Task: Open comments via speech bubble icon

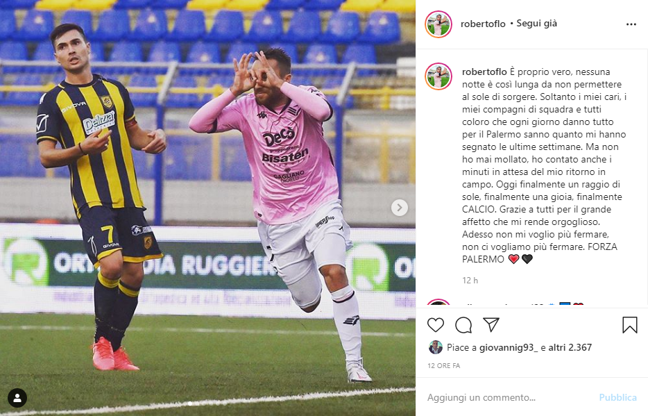Action: 463,325
